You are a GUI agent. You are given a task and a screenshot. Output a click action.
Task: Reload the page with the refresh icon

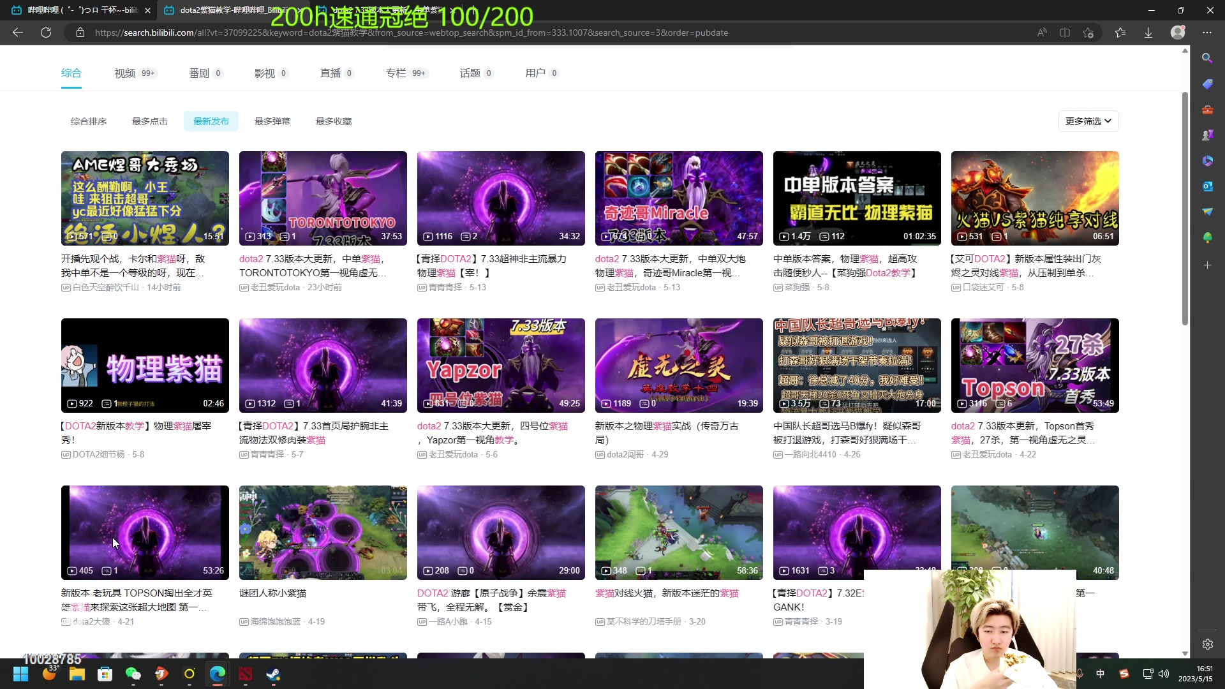(x=46, y=33)
